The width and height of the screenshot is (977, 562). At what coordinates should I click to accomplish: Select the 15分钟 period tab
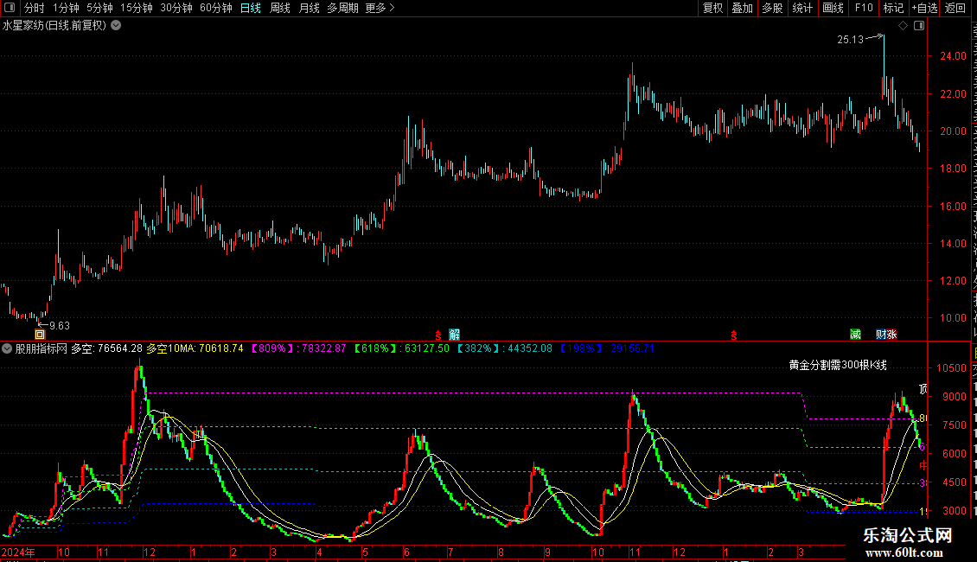pyautogui.click(x=137, y=8)
